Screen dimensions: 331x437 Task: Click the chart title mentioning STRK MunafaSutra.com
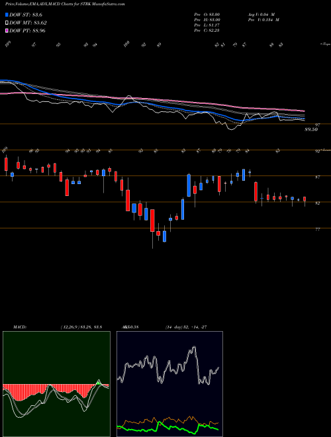pos(65,4)
